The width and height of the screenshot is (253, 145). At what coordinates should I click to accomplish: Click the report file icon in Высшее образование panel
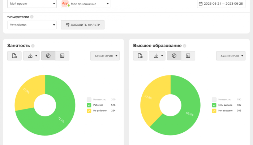[140, 56]
